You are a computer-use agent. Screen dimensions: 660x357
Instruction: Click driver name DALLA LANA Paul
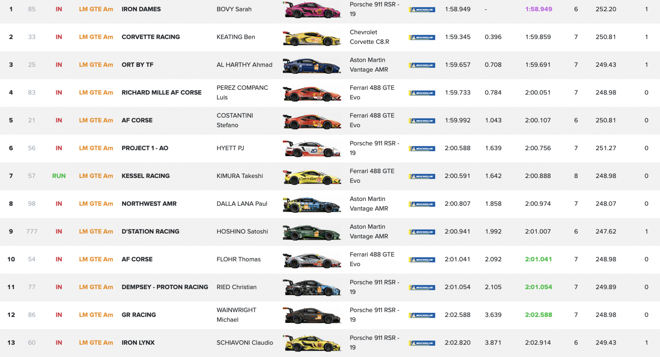point(242,204)
